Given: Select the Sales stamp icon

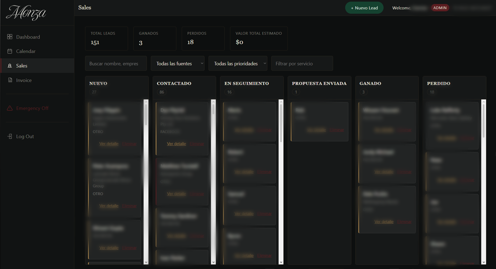Looking at the screenshot, I should tap(10, 66).
